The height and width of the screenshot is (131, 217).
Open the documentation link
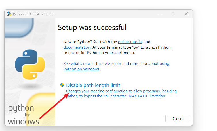pyautogui.click(x=77, y=47)
